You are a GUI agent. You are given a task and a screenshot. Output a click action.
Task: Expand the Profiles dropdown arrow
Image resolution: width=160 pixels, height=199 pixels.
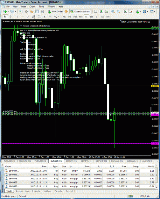(x=15, y=11)
